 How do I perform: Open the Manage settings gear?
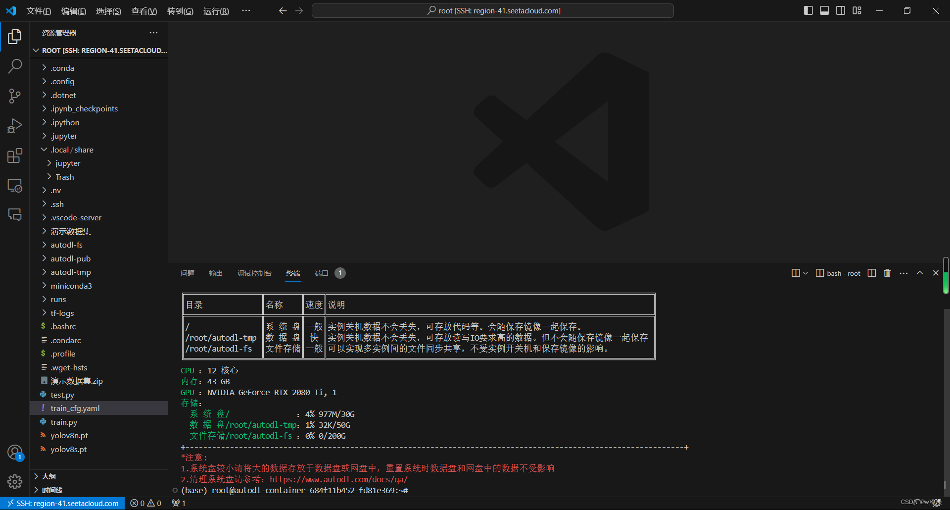[15, 481]
